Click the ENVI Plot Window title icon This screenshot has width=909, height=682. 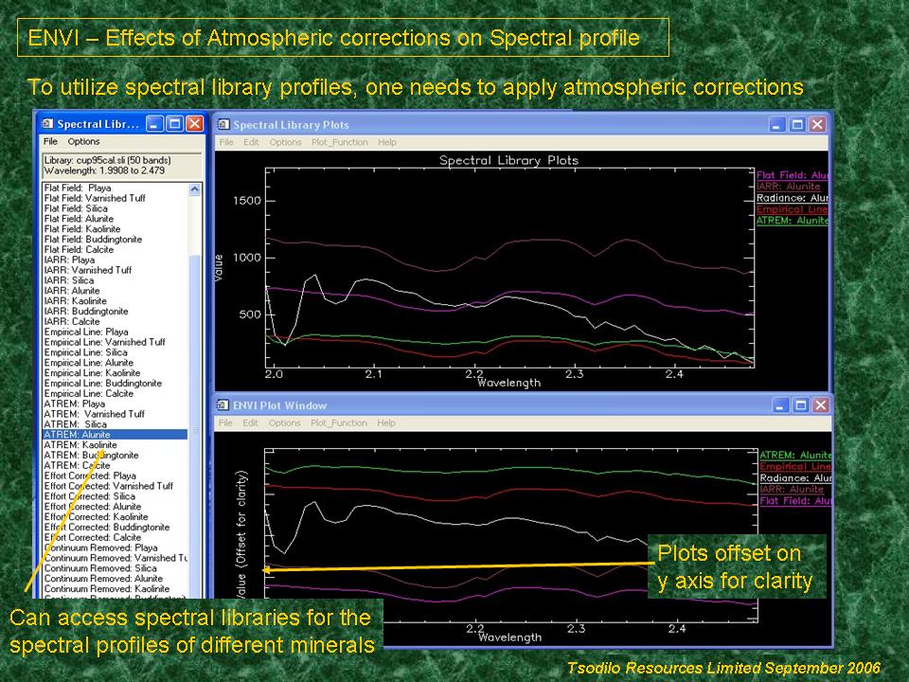click(223, 404)
